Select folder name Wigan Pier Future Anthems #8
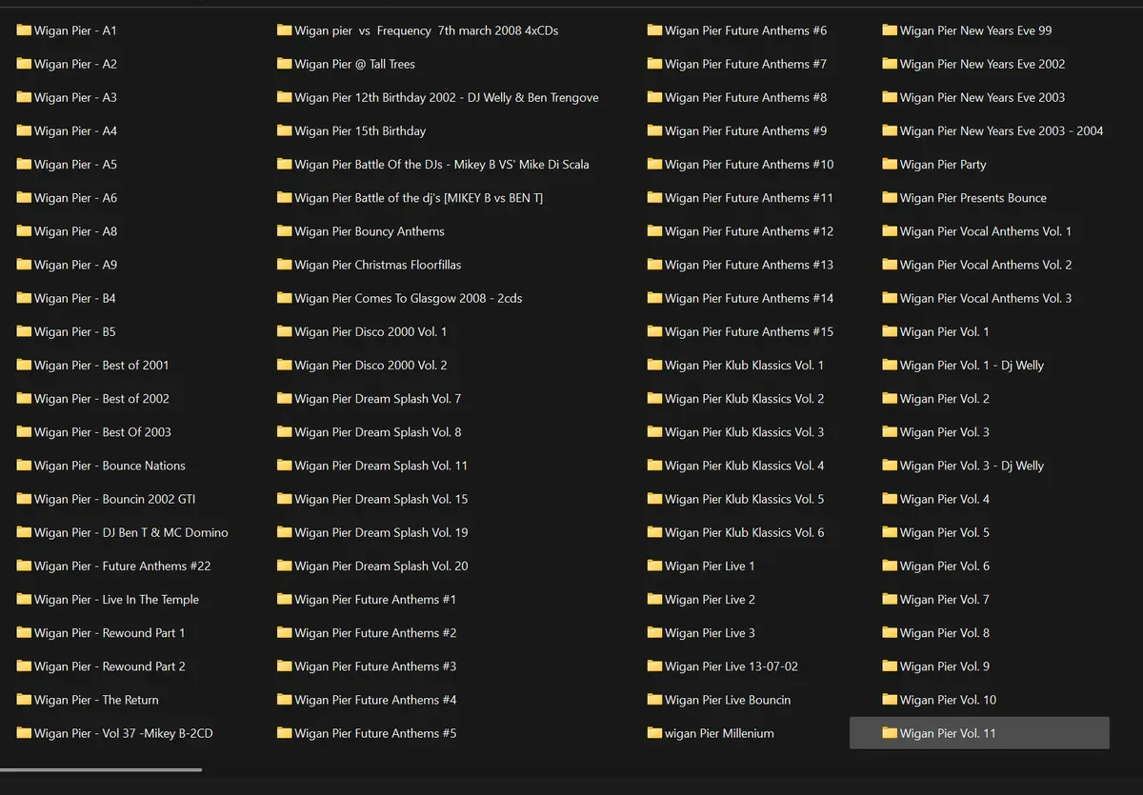 [x=746, y=97]
